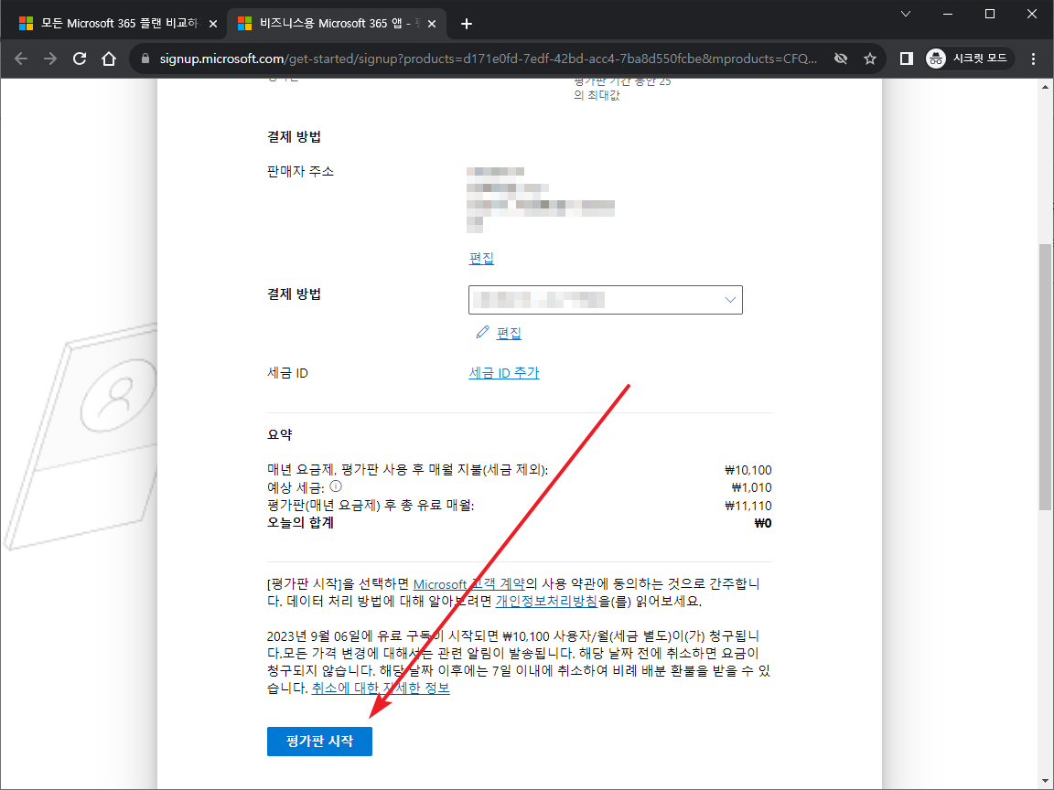Click the ₩11,110 total monthly value
The image size is (1054, 790).
[748, 506]
